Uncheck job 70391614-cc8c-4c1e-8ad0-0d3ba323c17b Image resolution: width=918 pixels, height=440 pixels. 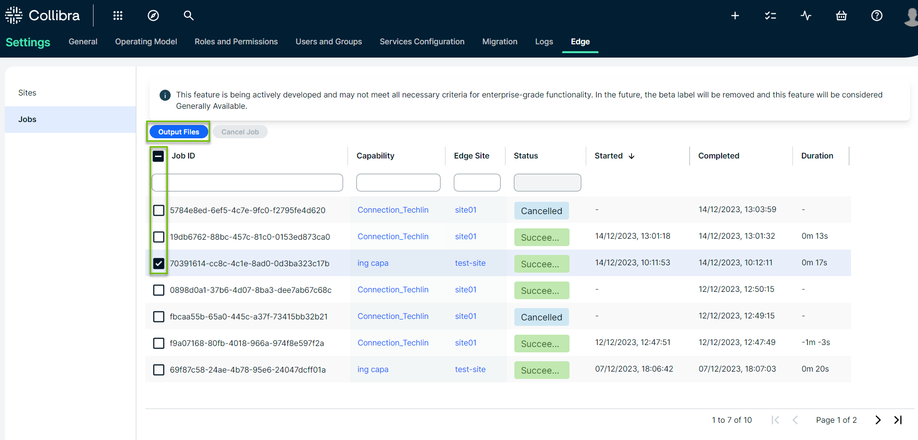[158, 263]
